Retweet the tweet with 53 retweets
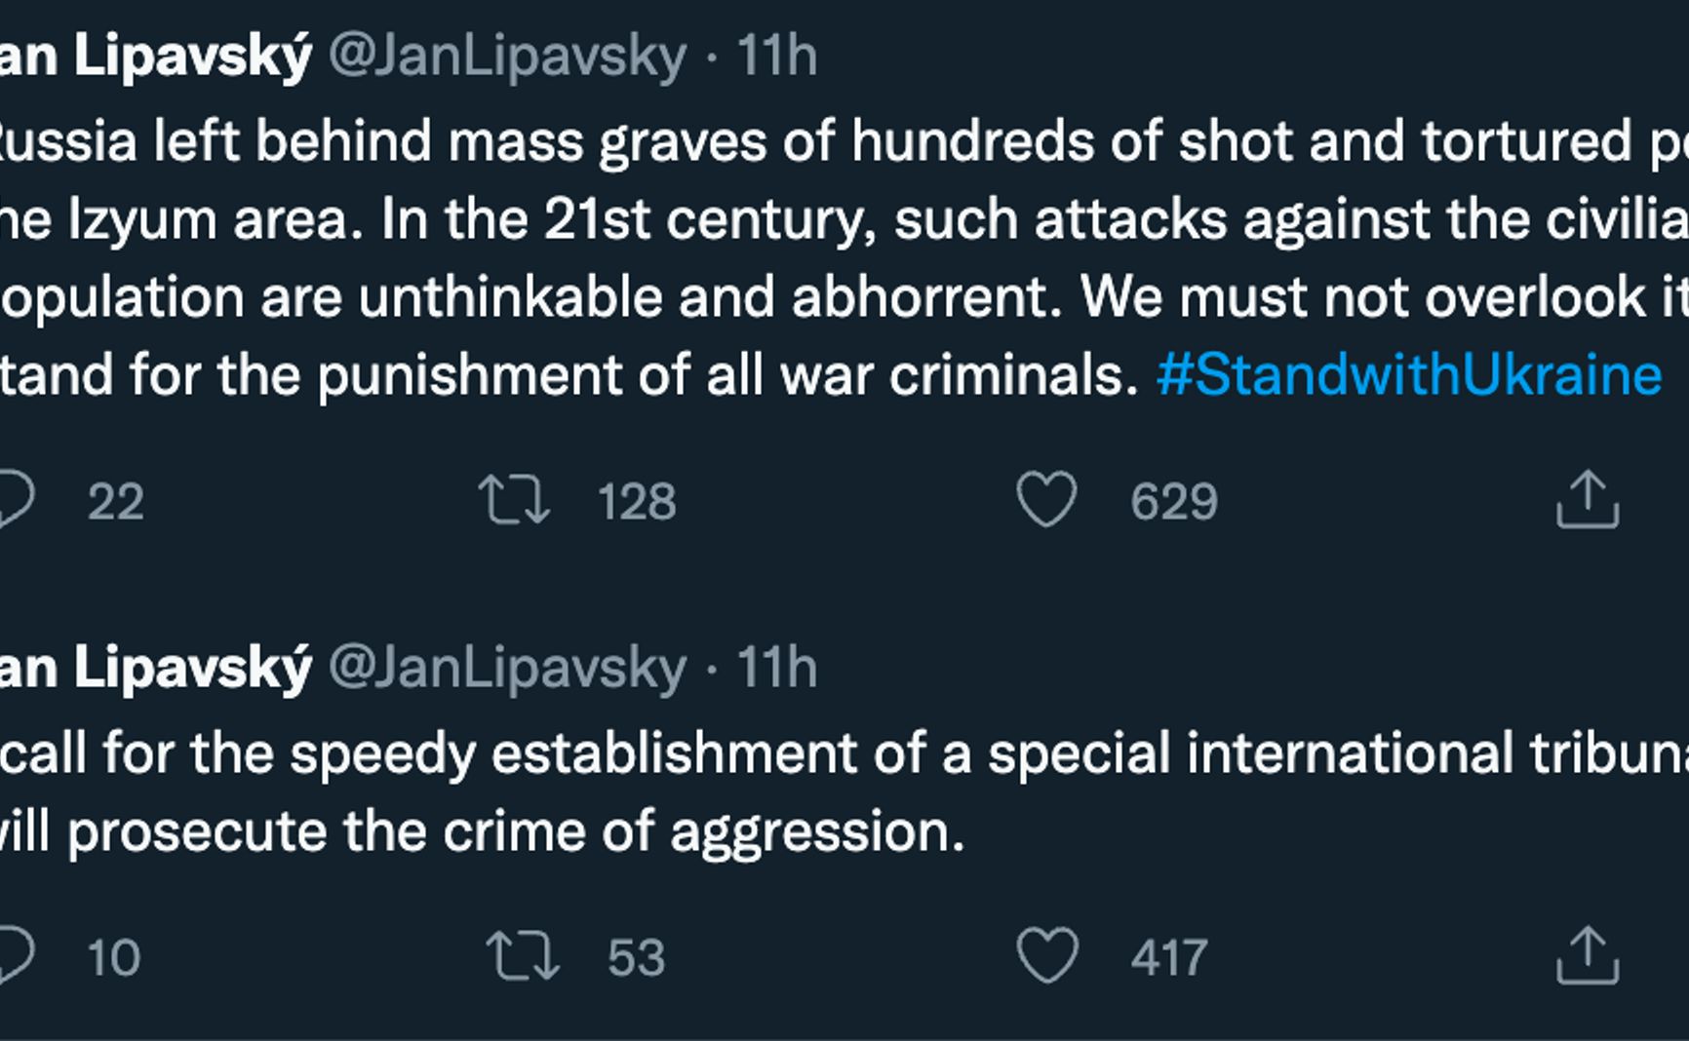 pyautogui.click(x=523, y=956)
